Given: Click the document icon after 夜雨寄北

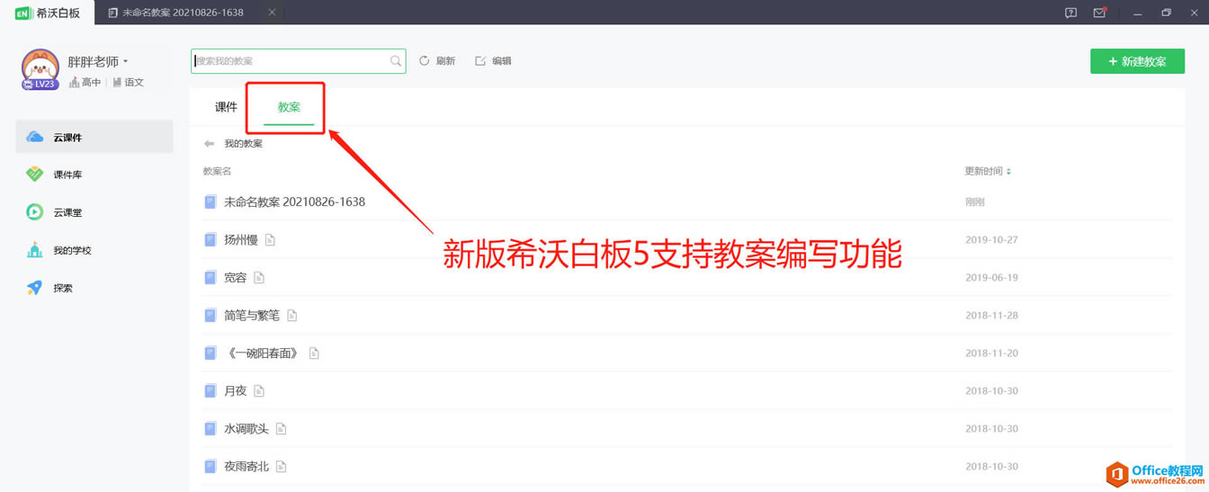Looking at the screenshot, I should pos(281,467).
